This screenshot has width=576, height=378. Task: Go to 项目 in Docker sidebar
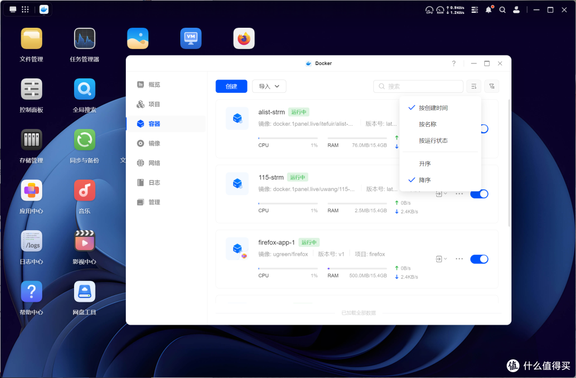click(x=166, y=104)
